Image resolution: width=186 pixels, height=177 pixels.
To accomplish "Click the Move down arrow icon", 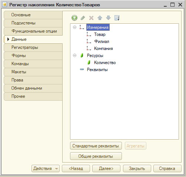I will [x=108, y=18].
